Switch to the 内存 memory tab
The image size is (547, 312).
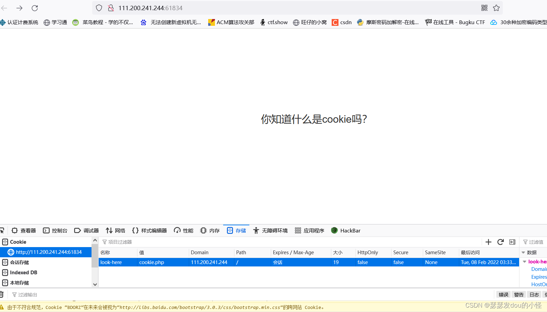pyautogui.click(x=210, y=230)
